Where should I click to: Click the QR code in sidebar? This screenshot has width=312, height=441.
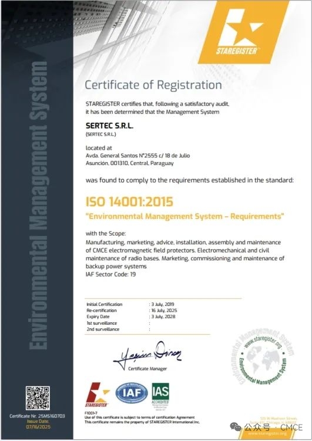[x=38, y=398]
